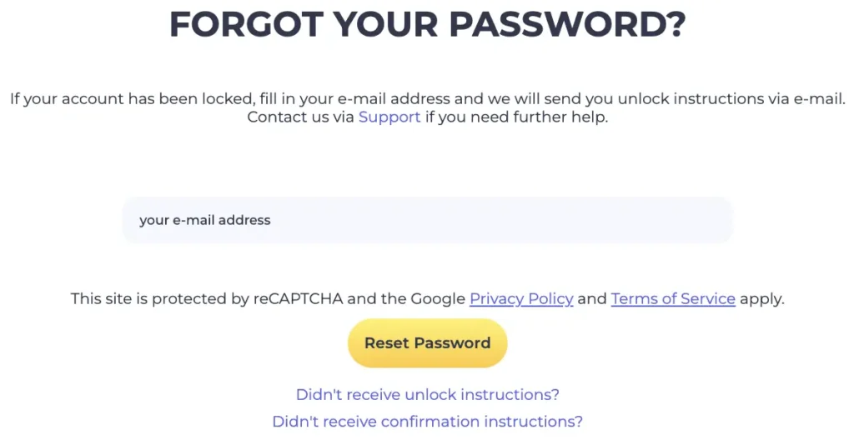View Terms of Service in the reCAPTCHA notice
This screenshot has width=854, height=445.
click(673, 298)
